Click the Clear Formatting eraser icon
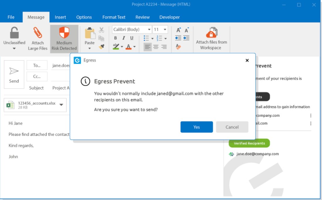Screen dimensions: 322x200 coord(178,47)
